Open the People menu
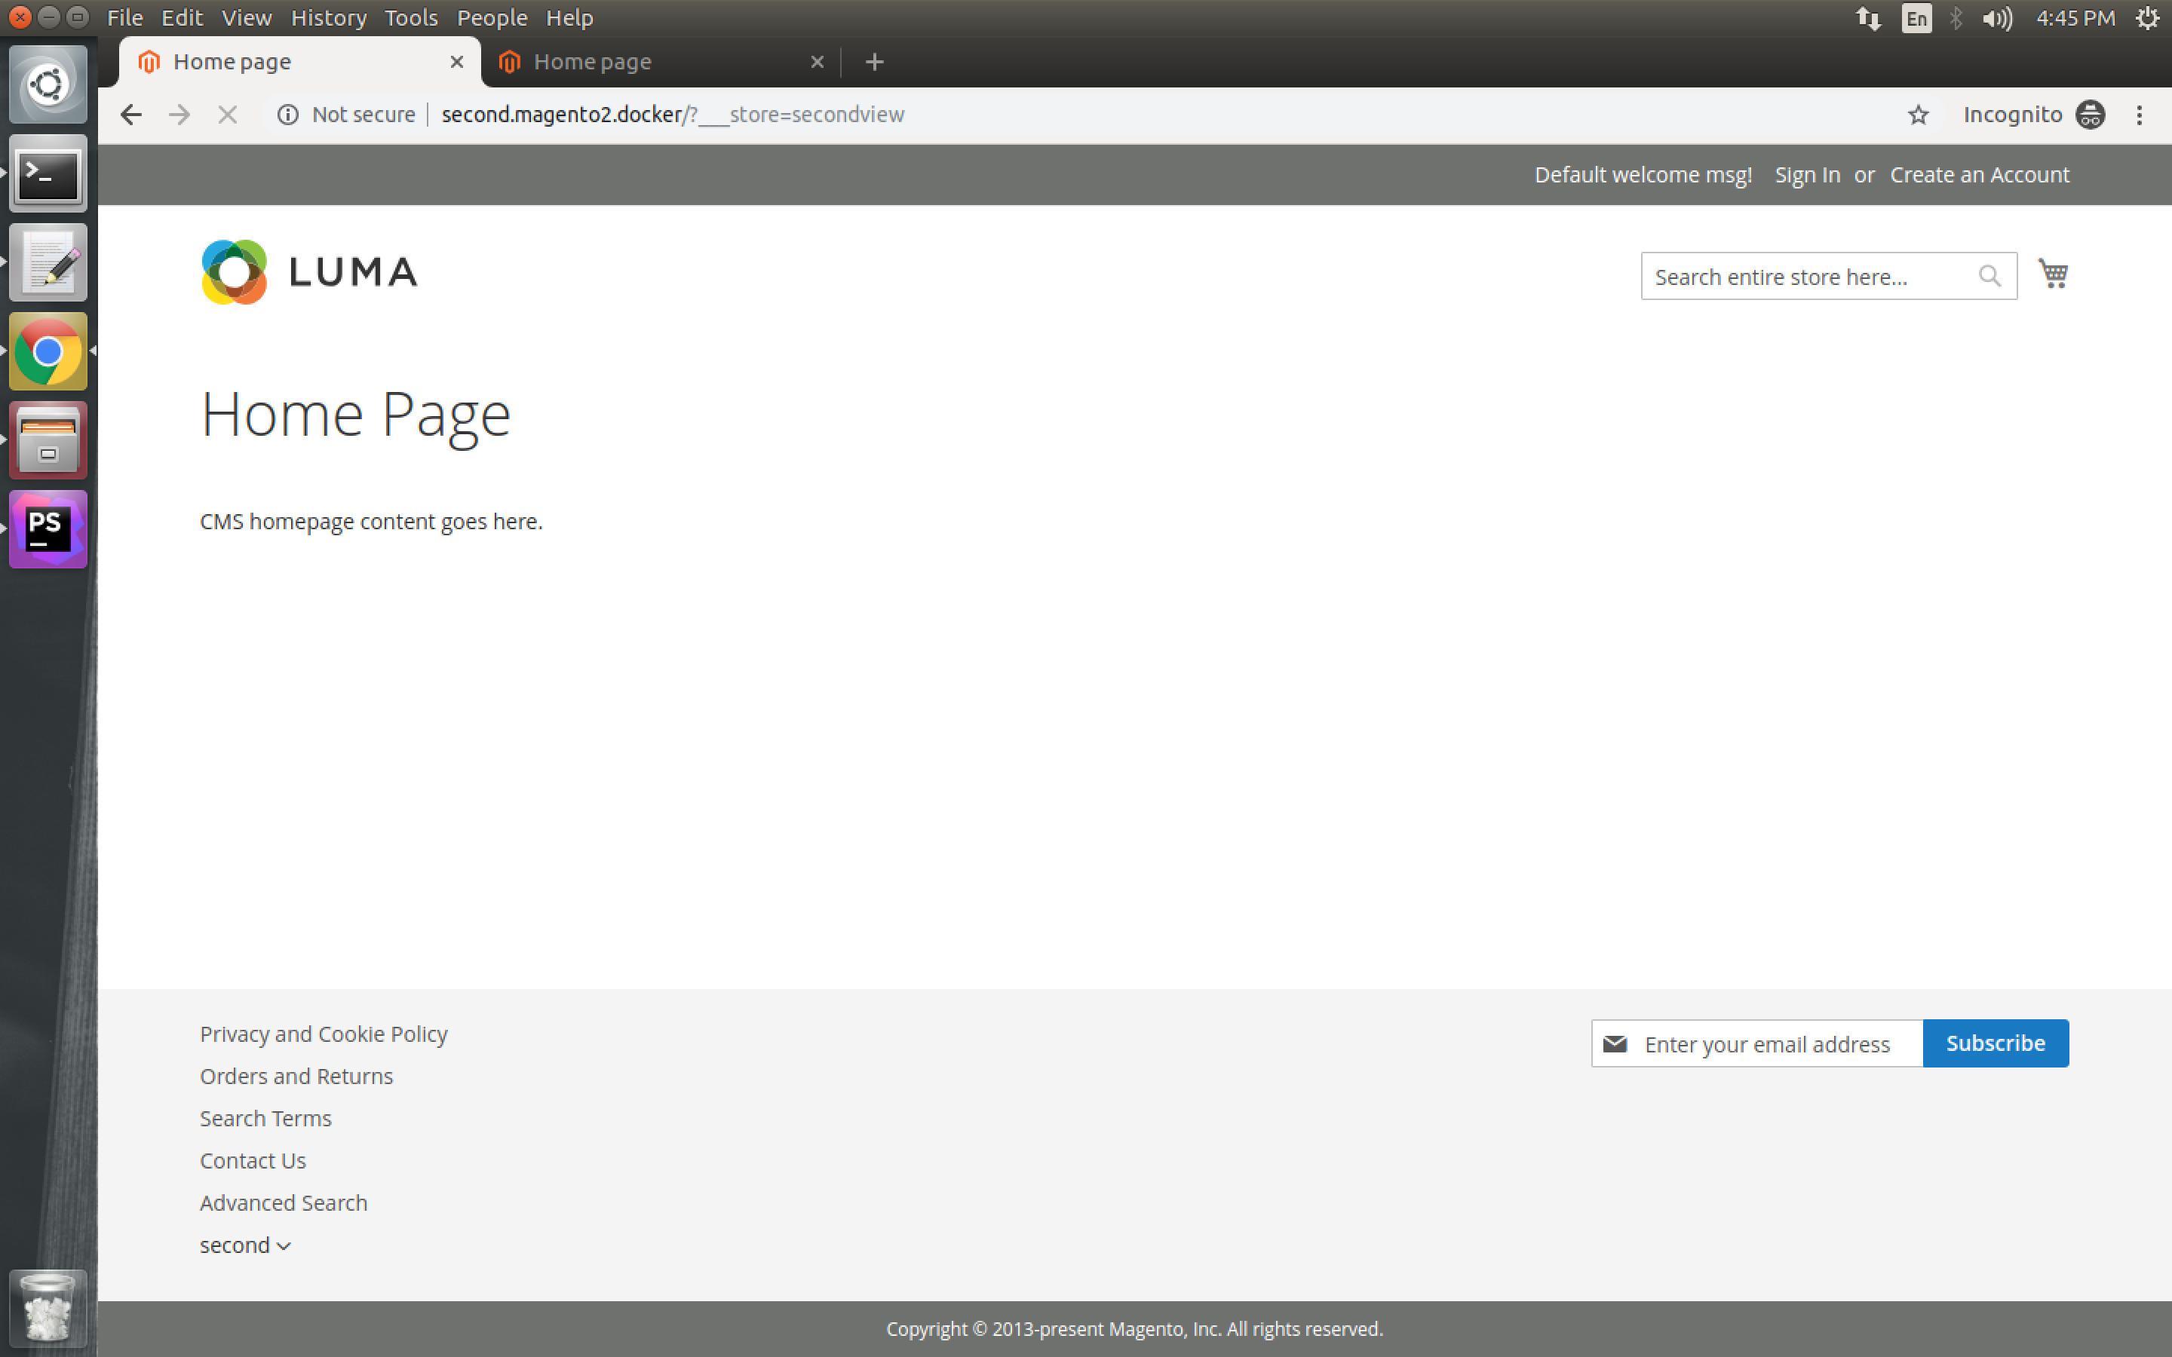Screen dimensions: 2172x1357 492,18
